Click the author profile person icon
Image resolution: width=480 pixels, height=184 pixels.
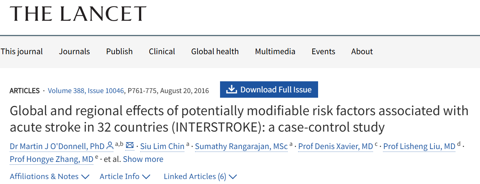[110, 146]
